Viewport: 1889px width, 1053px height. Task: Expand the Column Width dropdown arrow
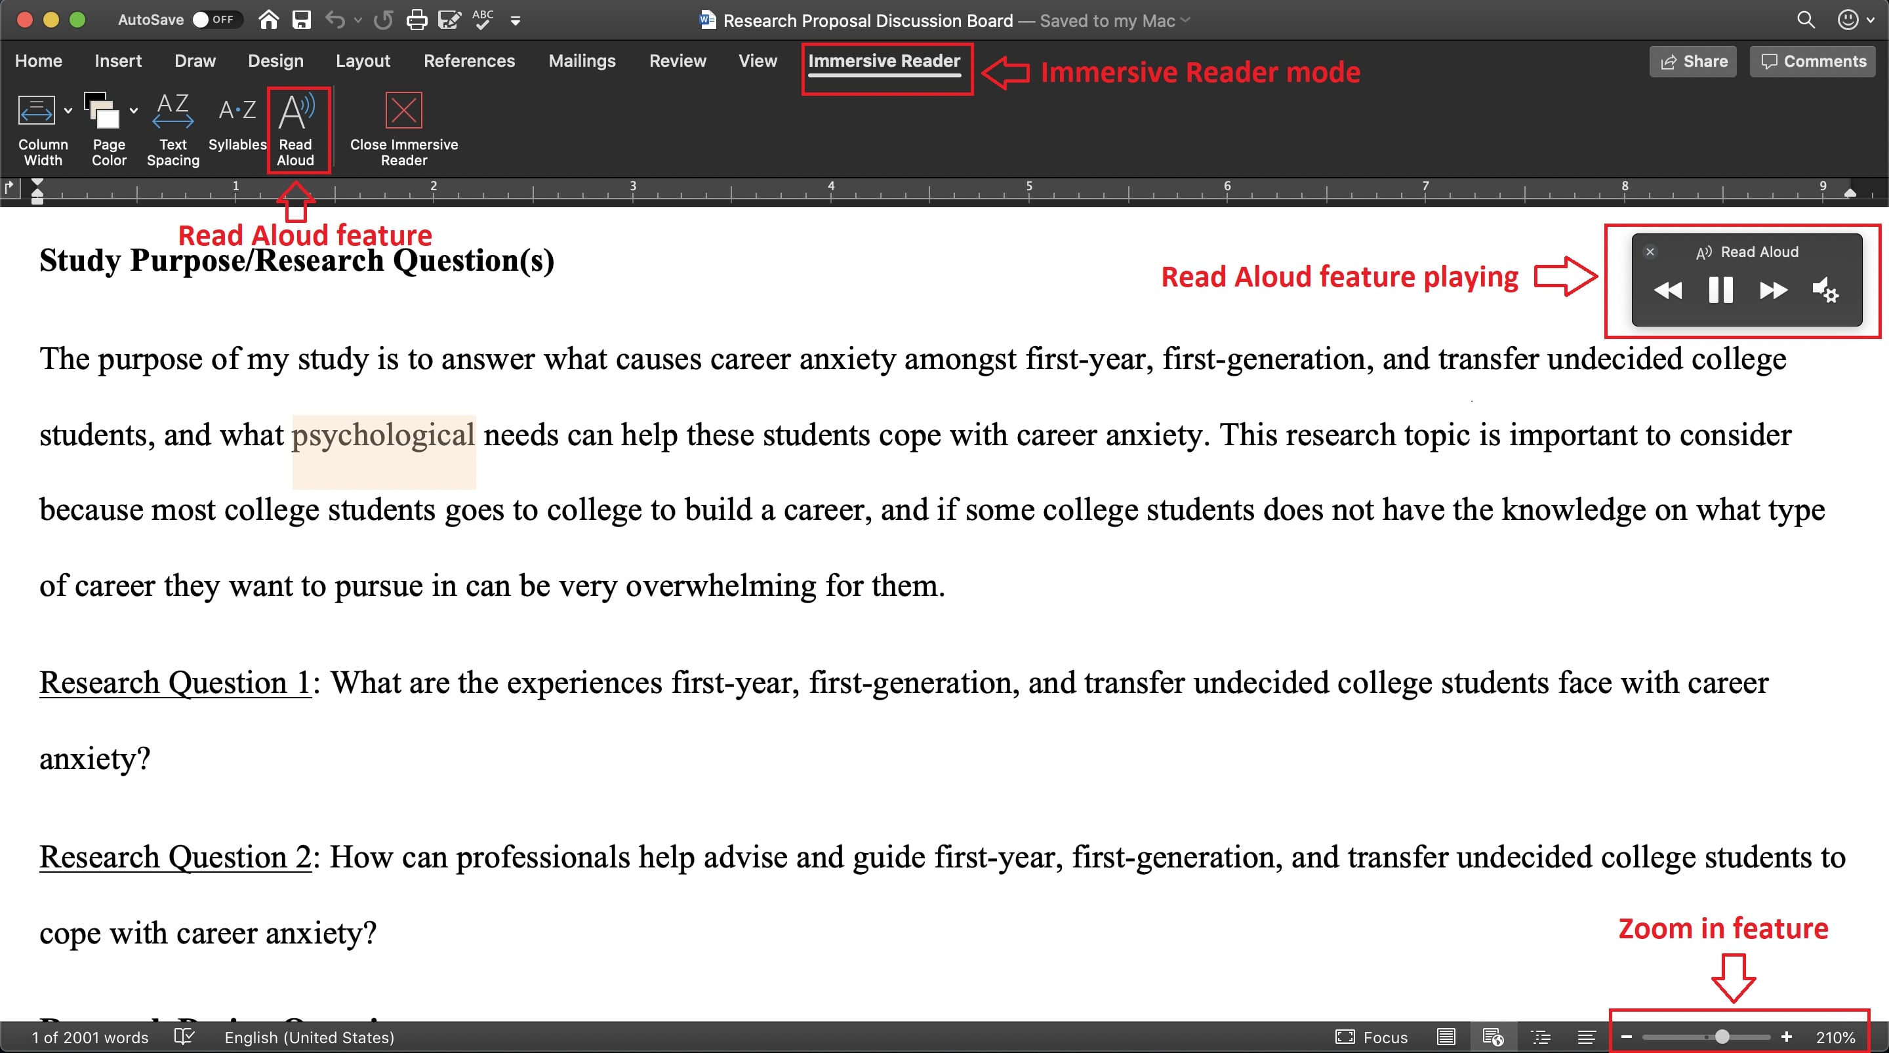tap(68, 111)
